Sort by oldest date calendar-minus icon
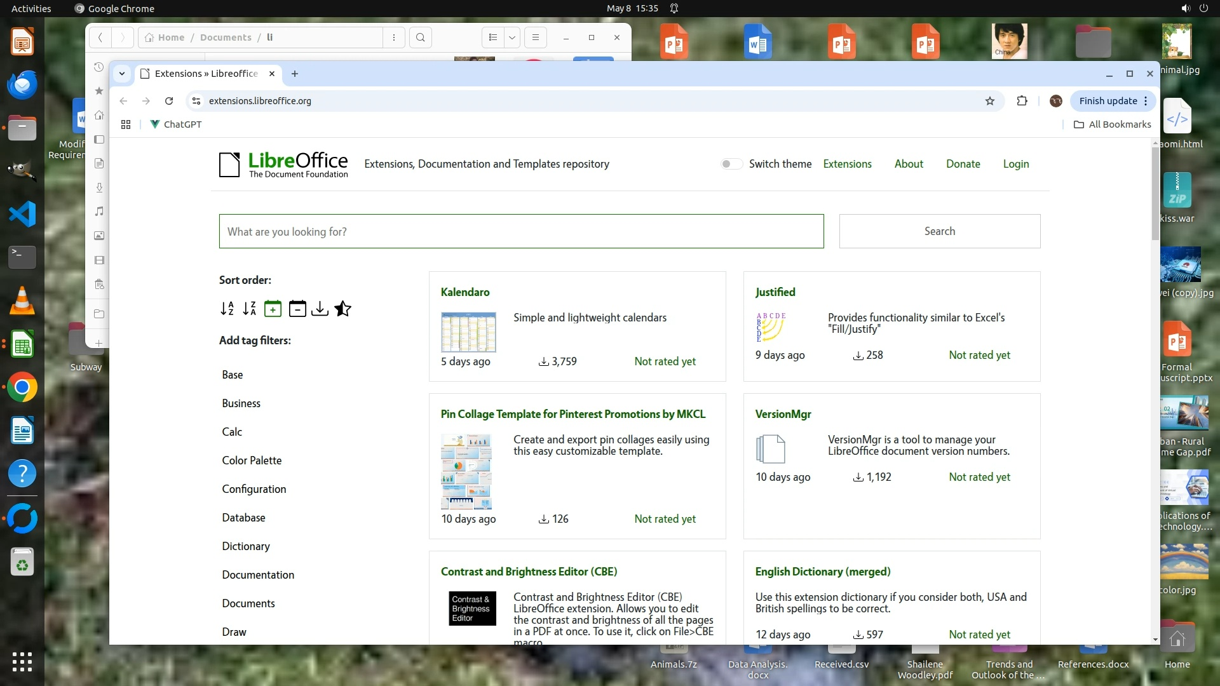The height and width of the screenshot is (686, 1220). tap(297, 309)
